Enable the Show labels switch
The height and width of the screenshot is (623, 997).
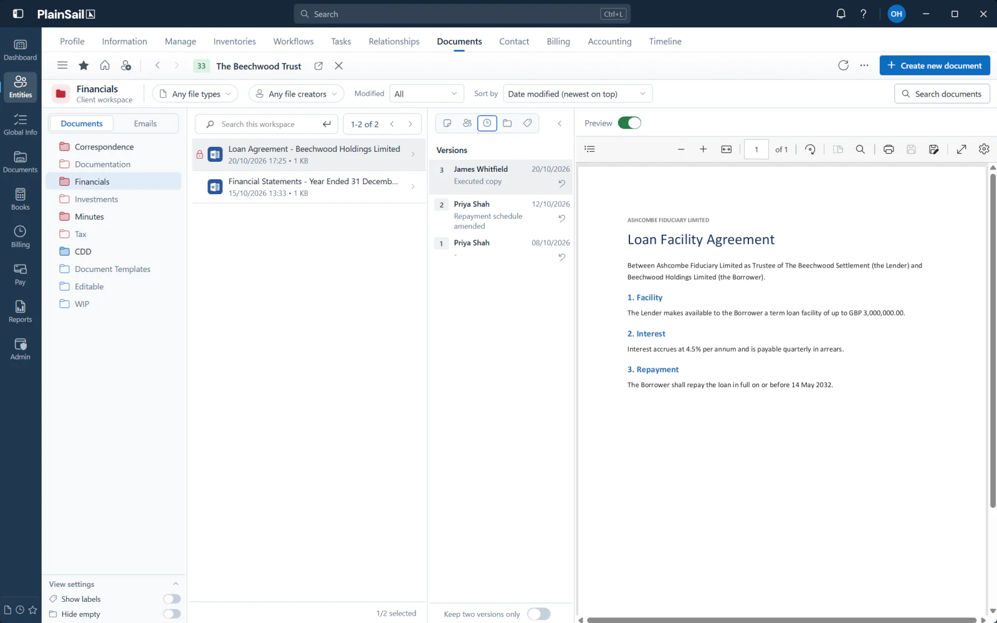tap(172, 599)
